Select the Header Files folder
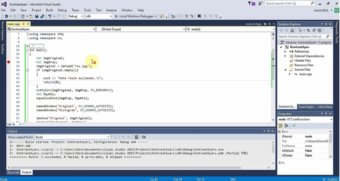Screen dimensions: 340x181 [x=302, y=61]
